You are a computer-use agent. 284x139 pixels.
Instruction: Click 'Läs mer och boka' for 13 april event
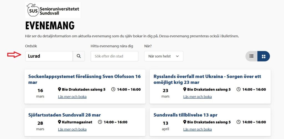tap(197, 129)
